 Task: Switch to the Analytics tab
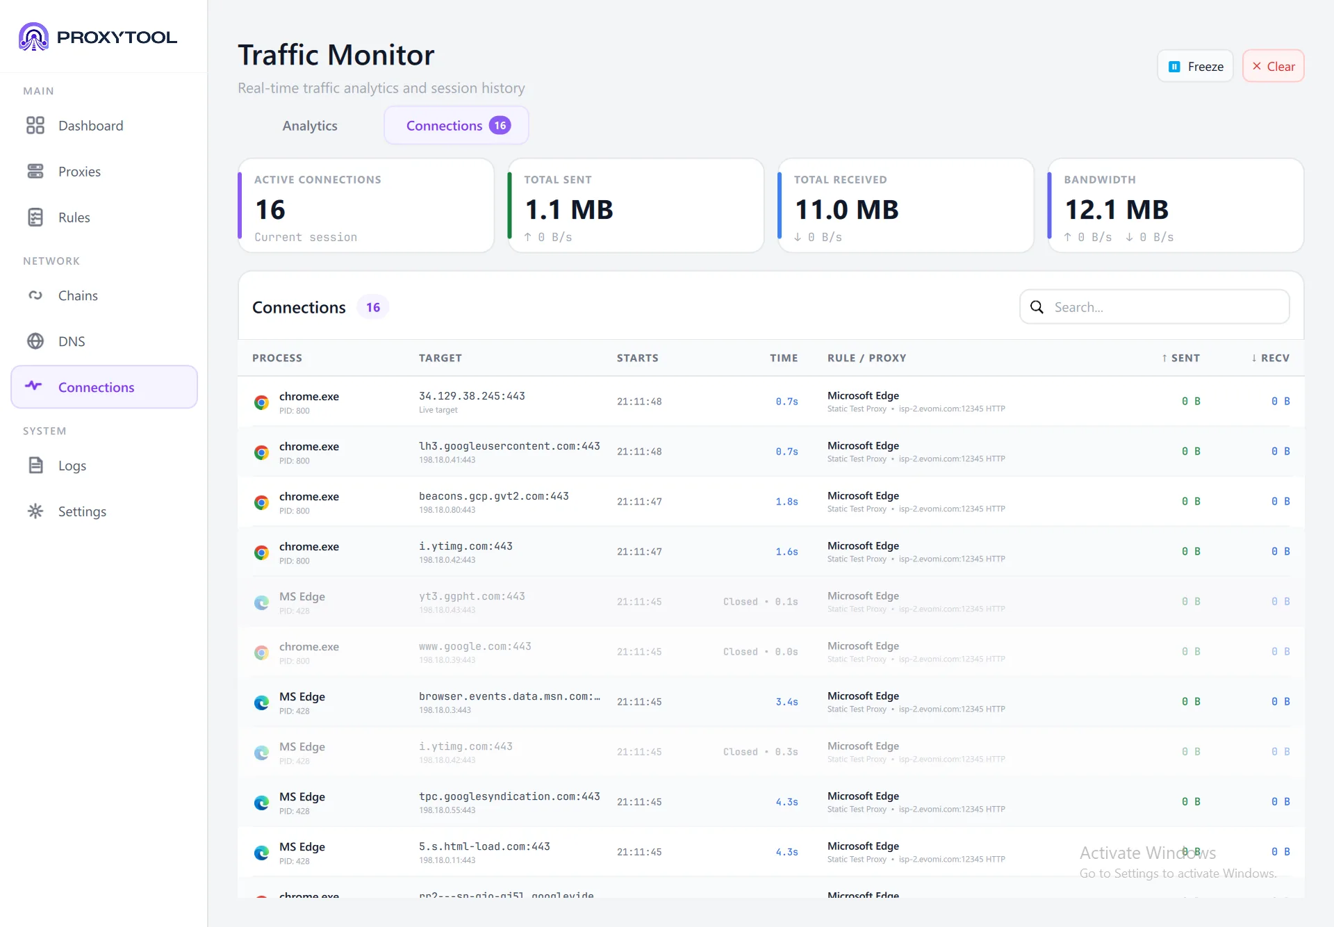[310, 126]
